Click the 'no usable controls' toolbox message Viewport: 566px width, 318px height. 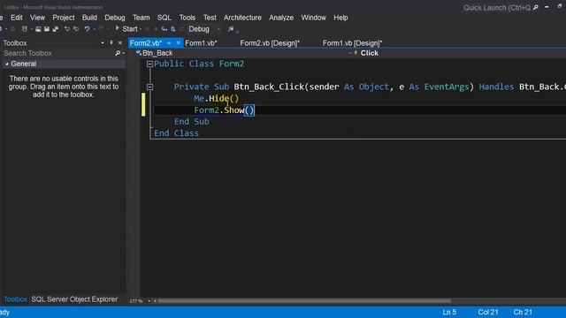point(64,87)
